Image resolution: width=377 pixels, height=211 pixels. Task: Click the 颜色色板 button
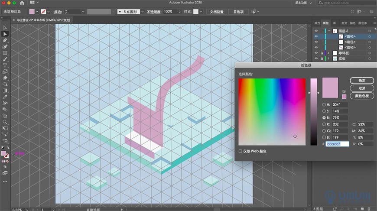(362, 96)
